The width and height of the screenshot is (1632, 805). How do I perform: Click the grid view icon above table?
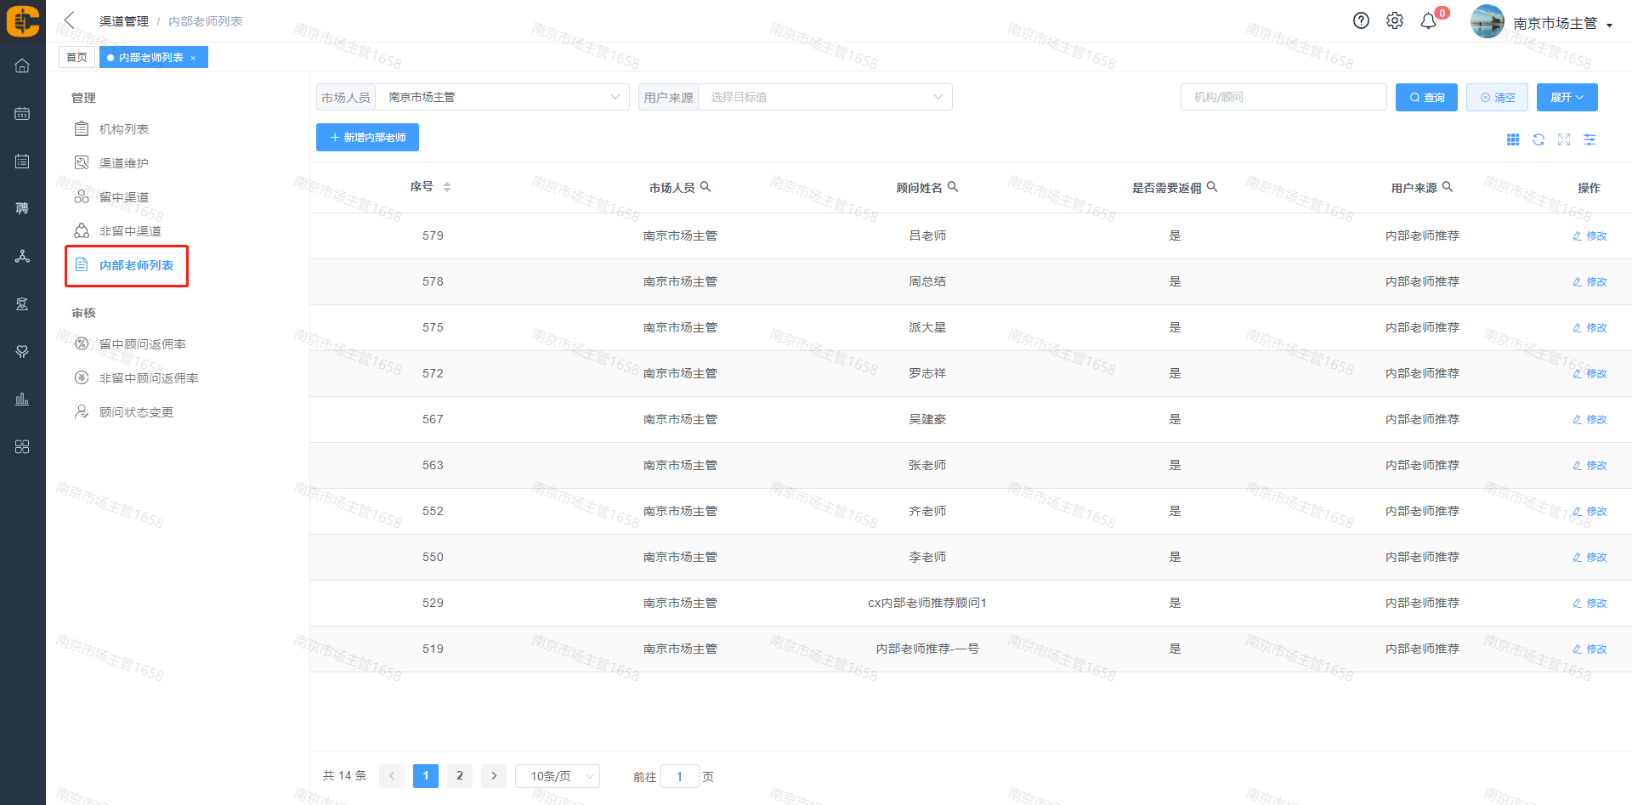point(1512,139)
